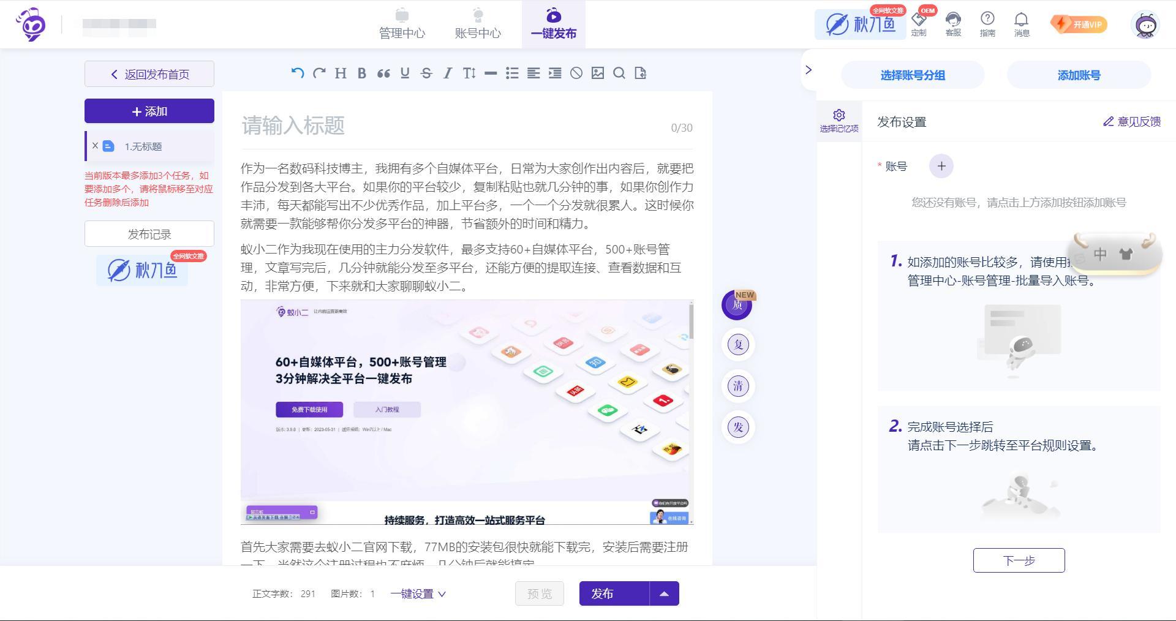Click the user avatar in header
Viewport: 1176px width, 621px height.
click(x=1145, y=25)
